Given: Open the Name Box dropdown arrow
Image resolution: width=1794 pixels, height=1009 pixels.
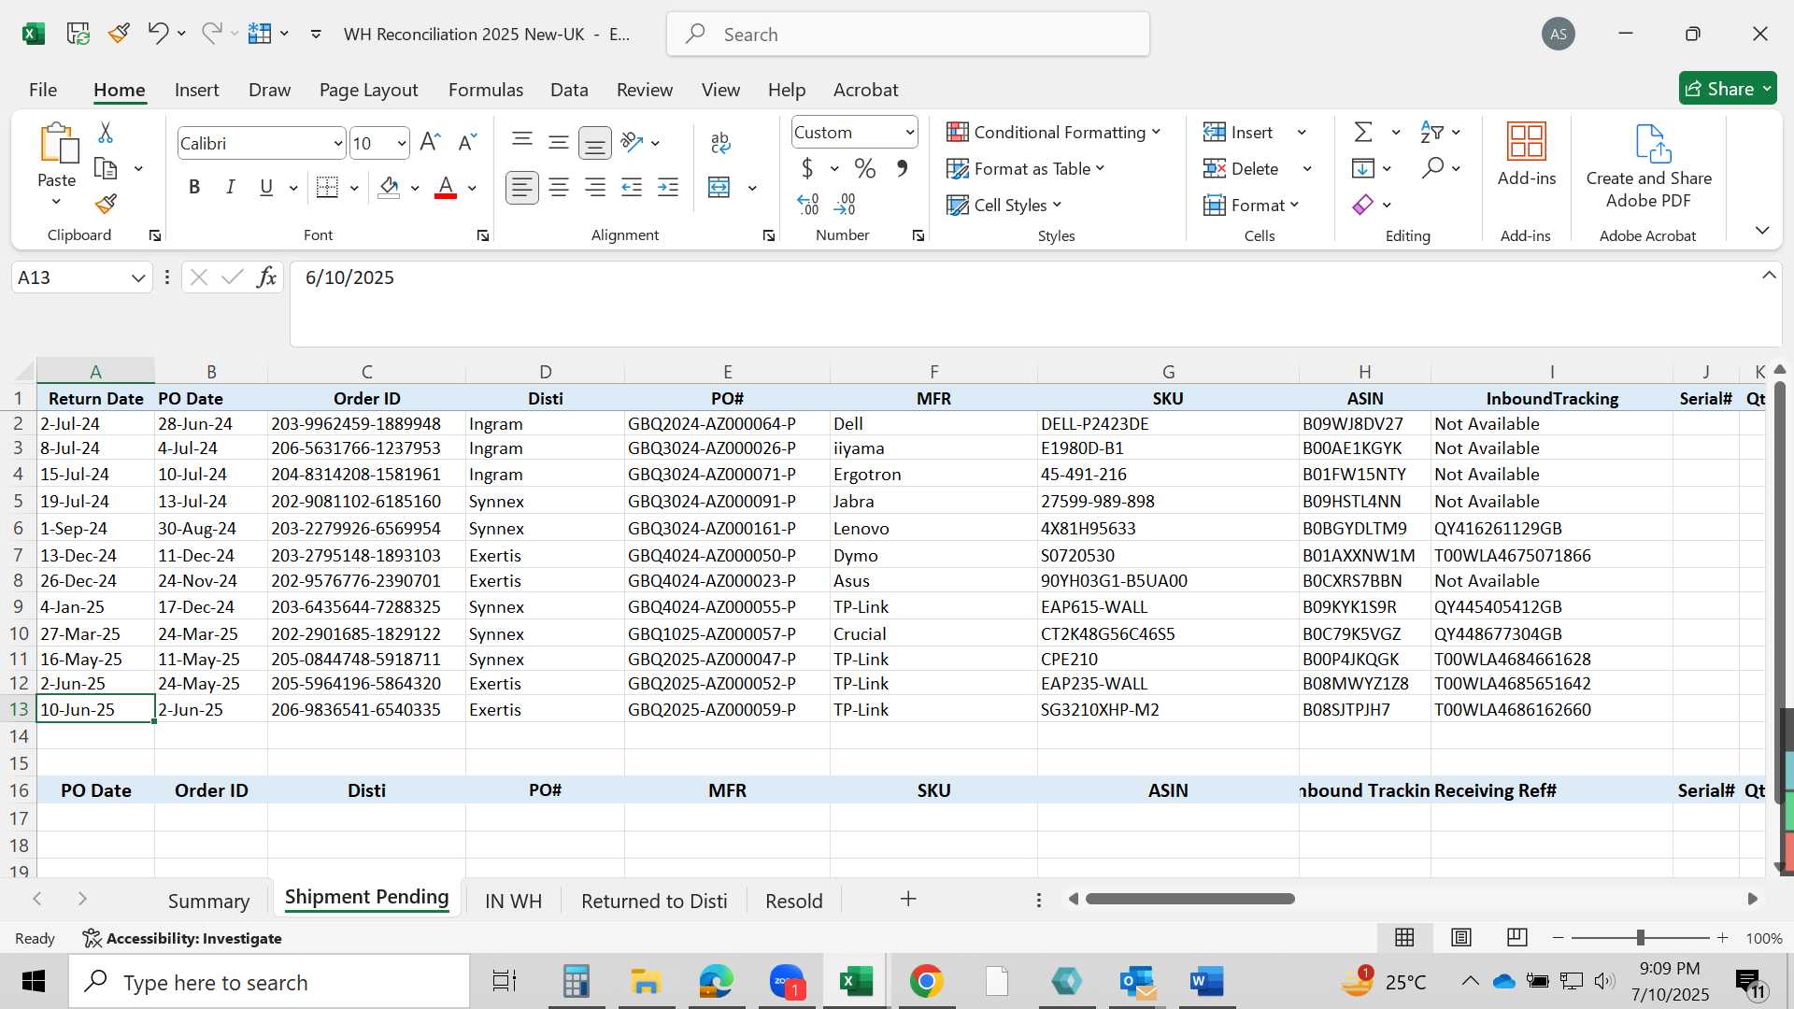Looking at the screenshot, I should tap(138, 277).
